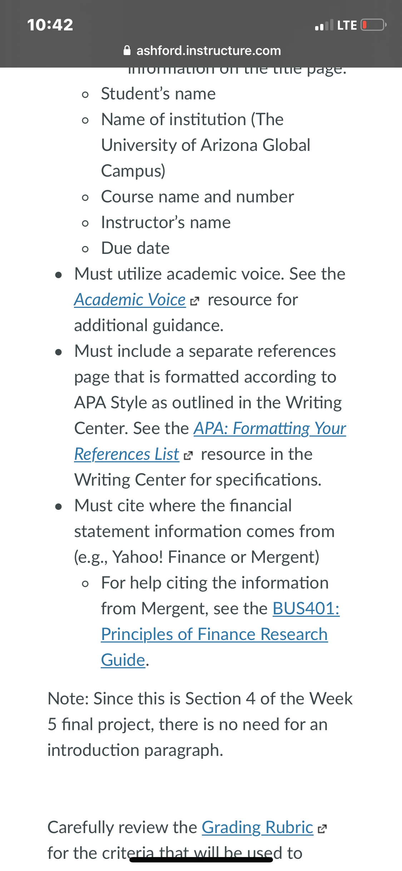Open the Grading Rubric link
The height and width of the screenshot is (871, 402).
point(257,827)
